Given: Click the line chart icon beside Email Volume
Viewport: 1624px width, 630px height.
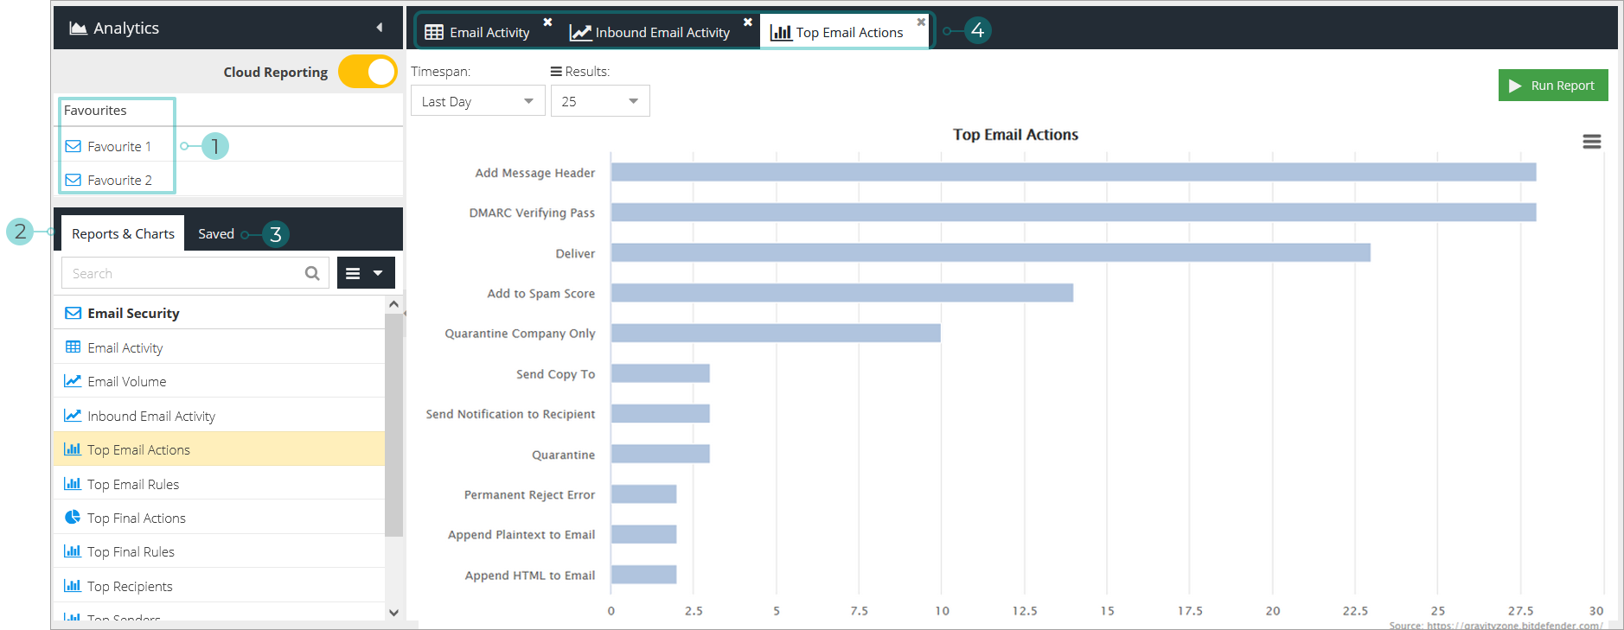Looking at the screenshot, I should [73, 380].
